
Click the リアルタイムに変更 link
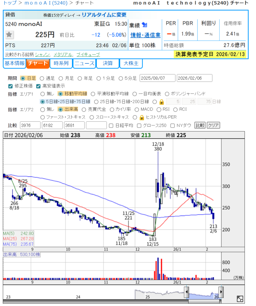pos(104,15)
